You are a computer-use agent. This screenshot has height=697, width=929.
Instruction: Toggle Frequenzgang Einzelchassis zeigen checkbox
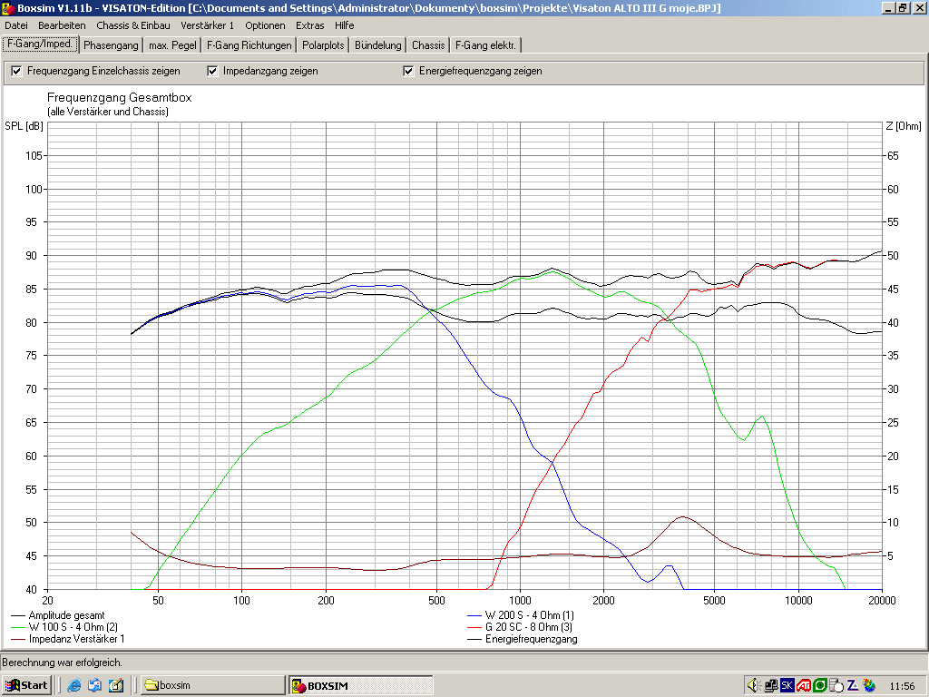16,71
